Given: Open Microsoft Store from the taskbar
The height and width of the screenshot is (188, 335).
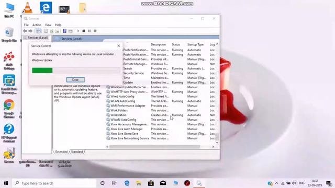Looking at the screenshot, I should coord(151,183).
